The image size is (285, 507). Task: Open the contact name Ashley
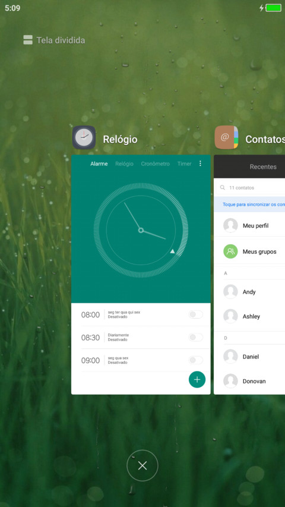(251, 317)
